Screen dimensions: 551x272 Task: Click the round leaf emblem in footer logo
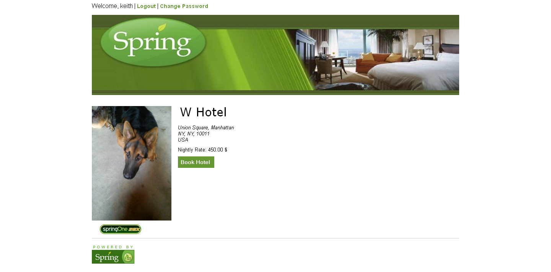coord(127,258)
